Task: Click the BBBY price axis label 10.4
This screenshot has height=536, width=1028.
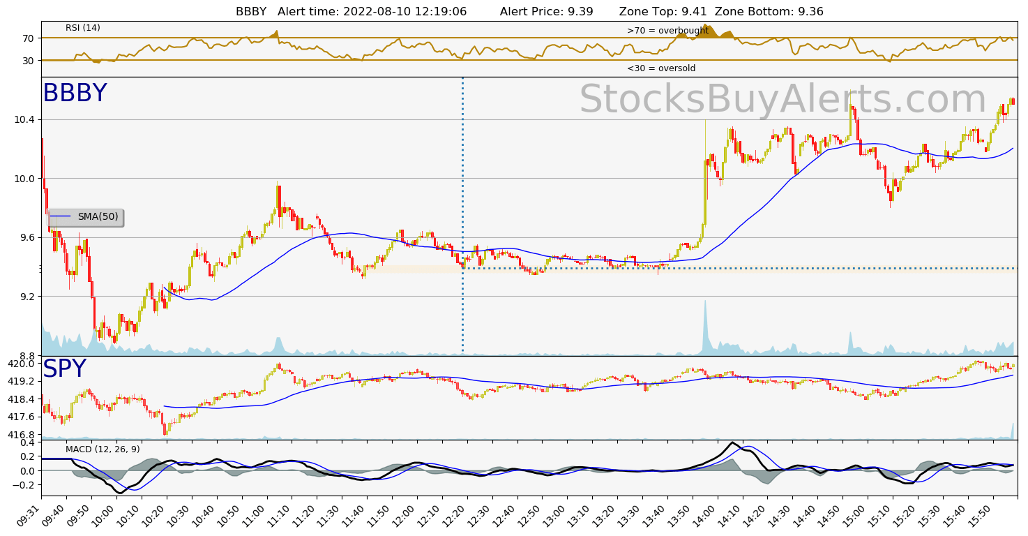Action: [x=25, y=120]
